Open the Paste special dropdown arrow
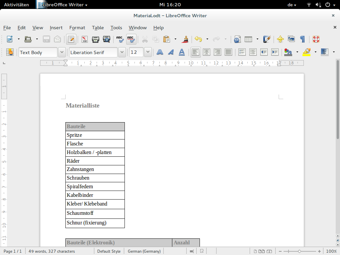Image resolution: width=340 pixels, height=255 pixels. [175, 39]
